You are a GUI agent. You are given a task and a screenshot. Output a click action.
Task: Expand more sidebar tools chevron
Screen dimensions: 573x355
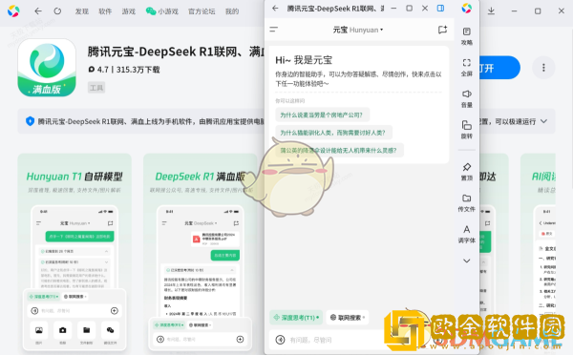coord(467,261)
